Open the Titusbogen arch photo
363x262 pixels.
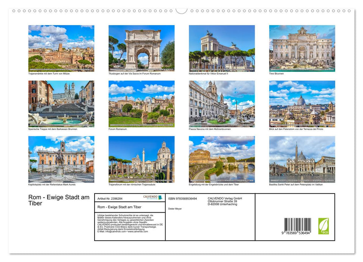pyautogui.click(x=141, y=48)
